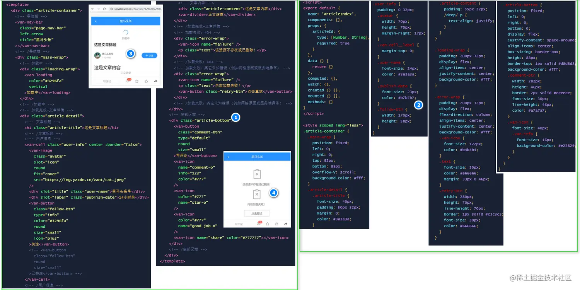Click the 该资源不存在或已删除 message in error preview

(256, 184)
